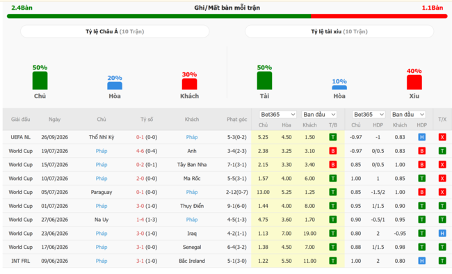Click the red X T/X badge in Tây Ban Nha row
Image resolution: width=452 pixels, height=274 pixels.
442,165
